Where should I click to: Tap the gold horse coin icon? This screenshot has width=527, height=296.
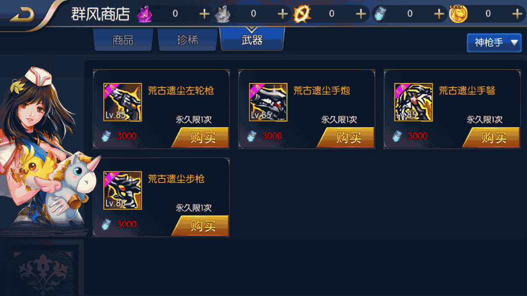coord(459,14)
